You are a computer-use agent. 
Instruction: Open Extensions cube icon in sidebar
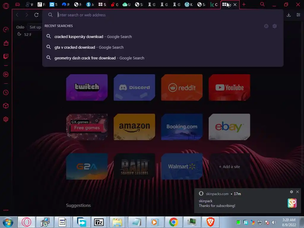[6, 106]
